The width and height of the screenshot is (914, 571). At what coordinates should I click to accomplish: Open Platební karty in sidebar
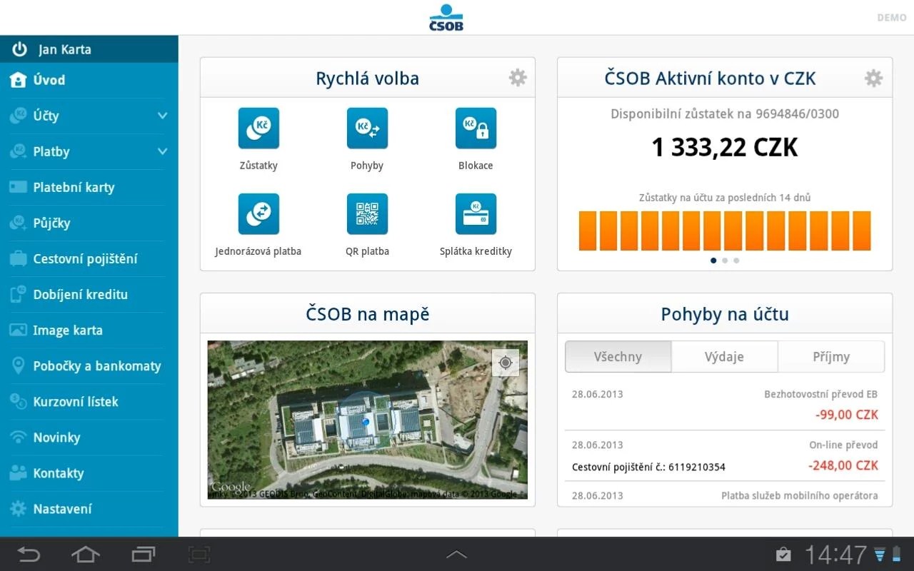click(89, 187)
